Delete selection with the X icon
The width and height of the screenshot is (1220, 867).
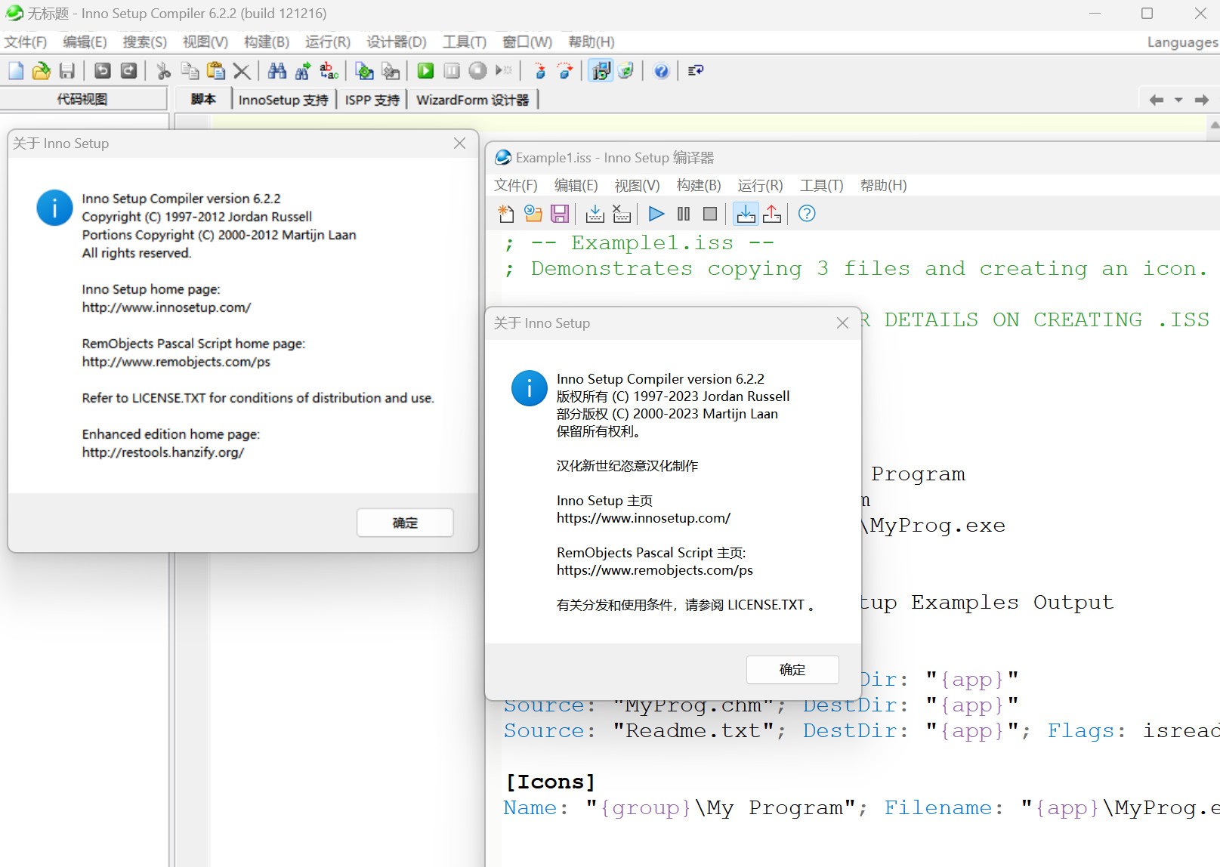242,71
